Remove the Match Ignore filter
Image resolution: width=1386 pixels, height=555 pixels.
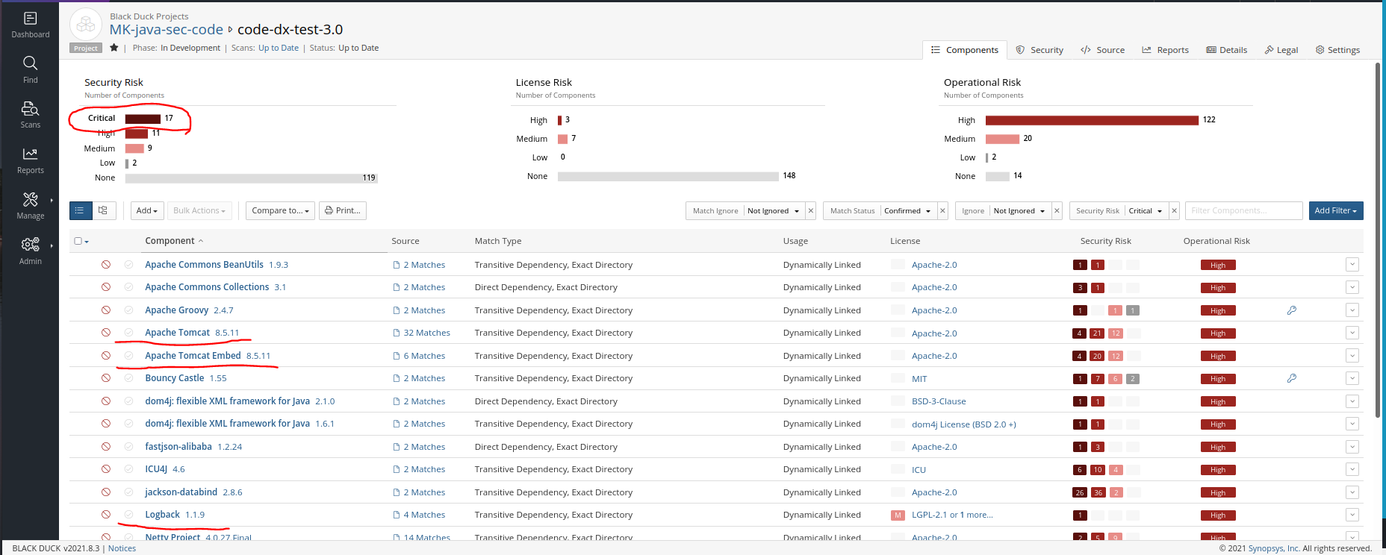click(x=811, y=211)
